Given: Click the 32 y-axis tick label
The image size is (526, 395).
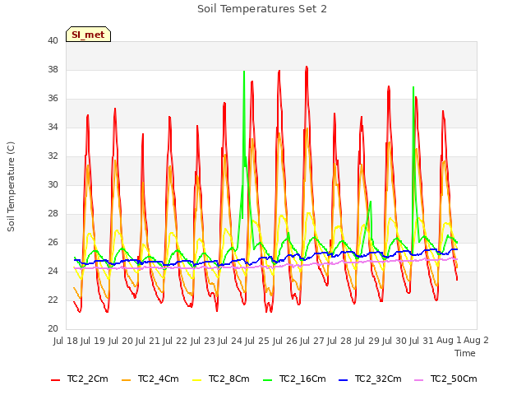Looking at the screenshot, I should click(x=53, y=156).
